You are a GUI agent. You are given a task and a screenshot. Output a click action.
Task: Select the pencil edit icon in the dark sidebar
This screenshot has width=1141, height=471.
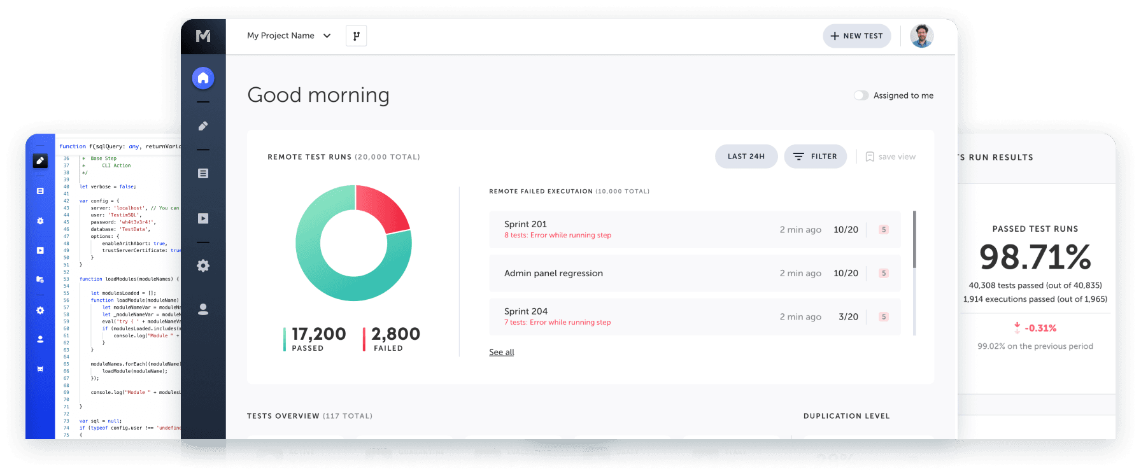pos(203,126)
